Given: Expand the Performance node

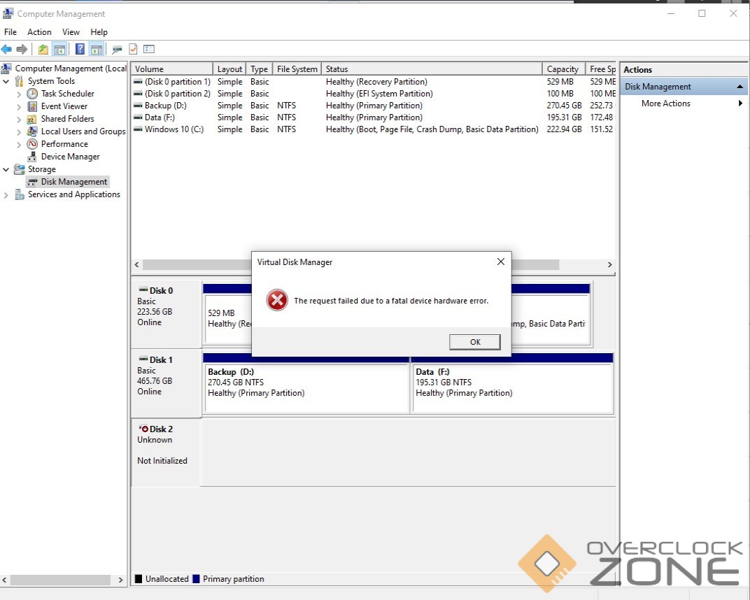Looking at the screenshot, I should [x=19, y=144].
